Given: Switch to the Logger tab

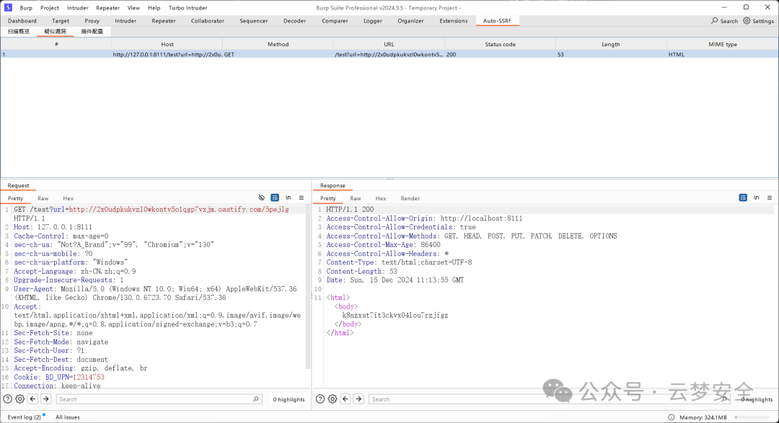Looking at the screenshot, I should [x=373, y=21].
